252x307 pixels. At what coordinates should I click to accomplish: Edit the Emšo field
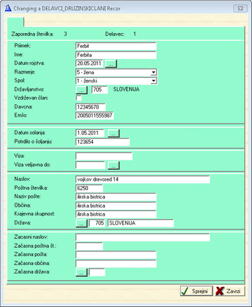tap(95, 115)
